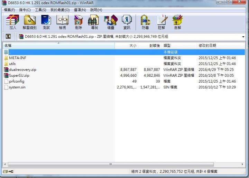This screenshot has height=178, width=249.
Task: Click the dualrecovery.zip archive icon
Action: pos(6,70)
